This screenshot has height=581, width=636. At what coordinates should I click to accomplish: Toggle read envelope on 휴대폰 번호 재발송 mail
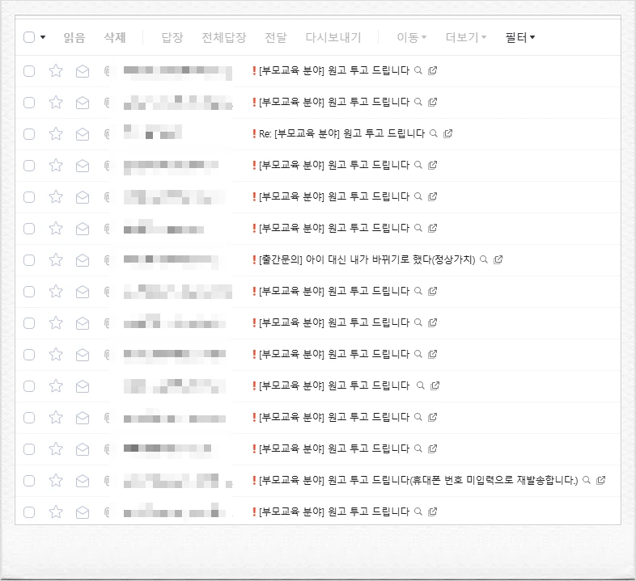pos(83,481)
